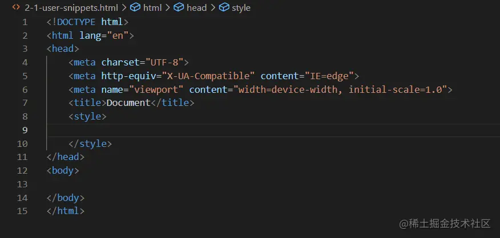This screenshot has height=238, width=500.
Task: Open the 2-1-user-snippets.html breadcrumb file name
Action: click(71, 8)
